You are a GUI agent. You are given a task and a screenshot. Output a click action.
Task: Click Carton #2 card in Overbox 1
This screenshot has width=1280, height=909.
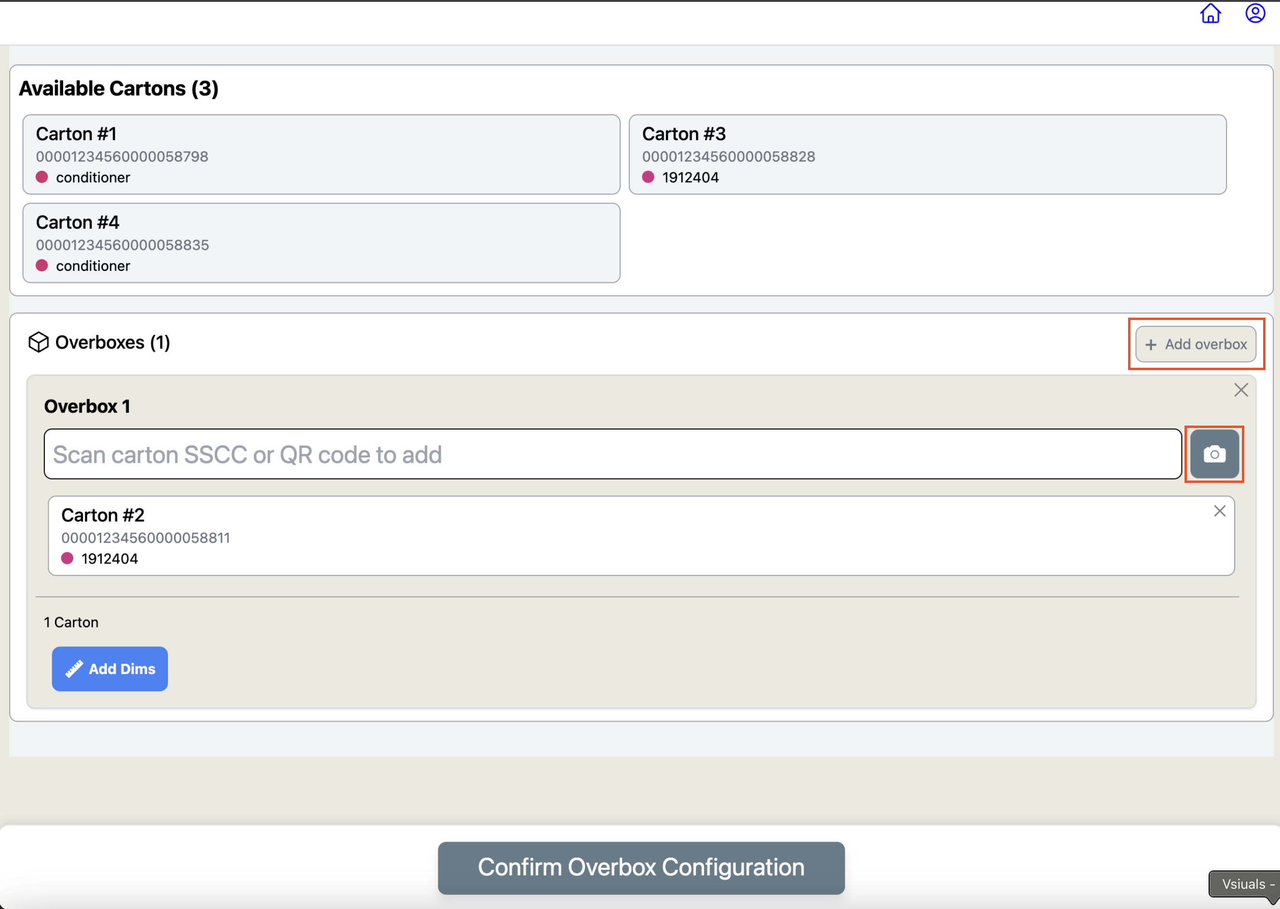[x=641, y=535]
